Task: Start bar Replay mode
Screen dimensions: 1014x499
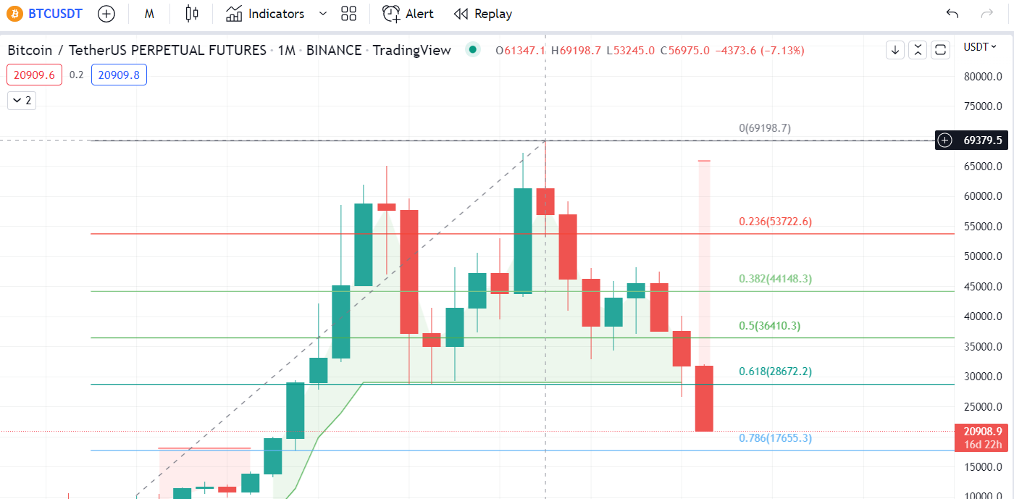Action: pyautogui.click(x=482, y=13)
